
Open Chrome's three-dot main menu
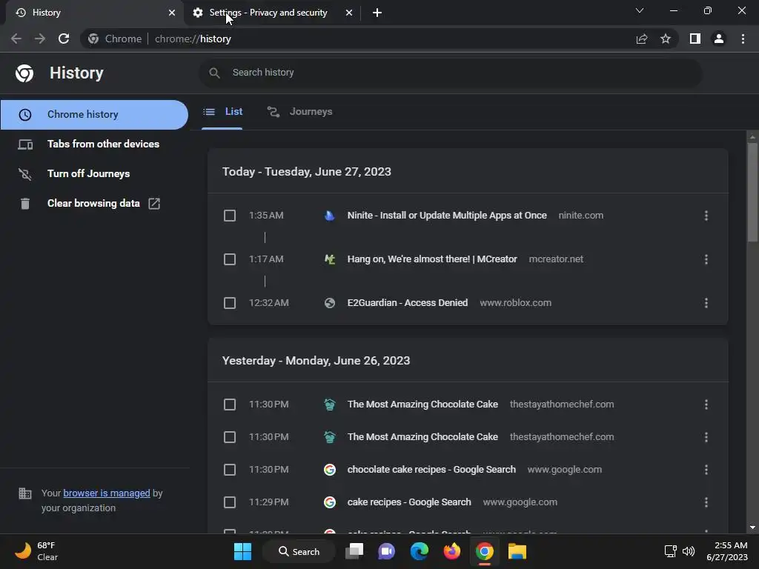tap(743, 39)
